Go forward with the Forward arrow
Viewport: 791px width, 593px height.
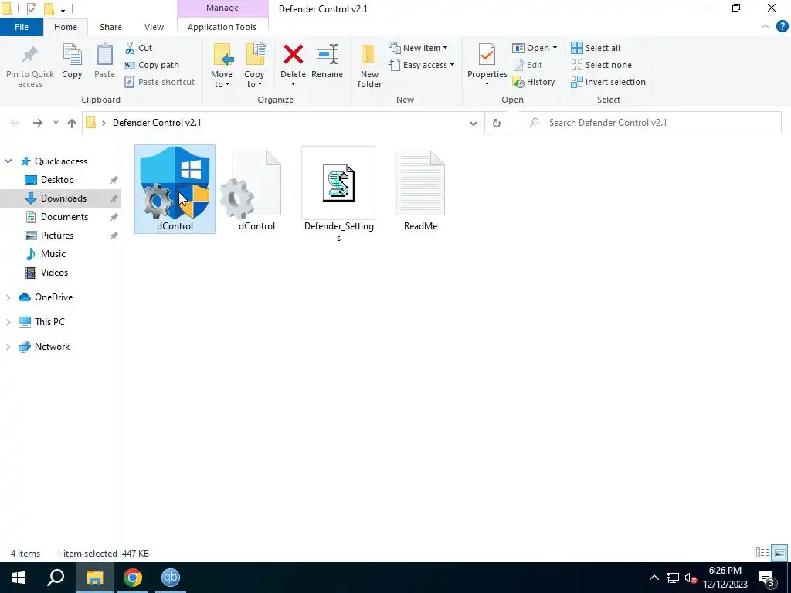coord(37,123)
